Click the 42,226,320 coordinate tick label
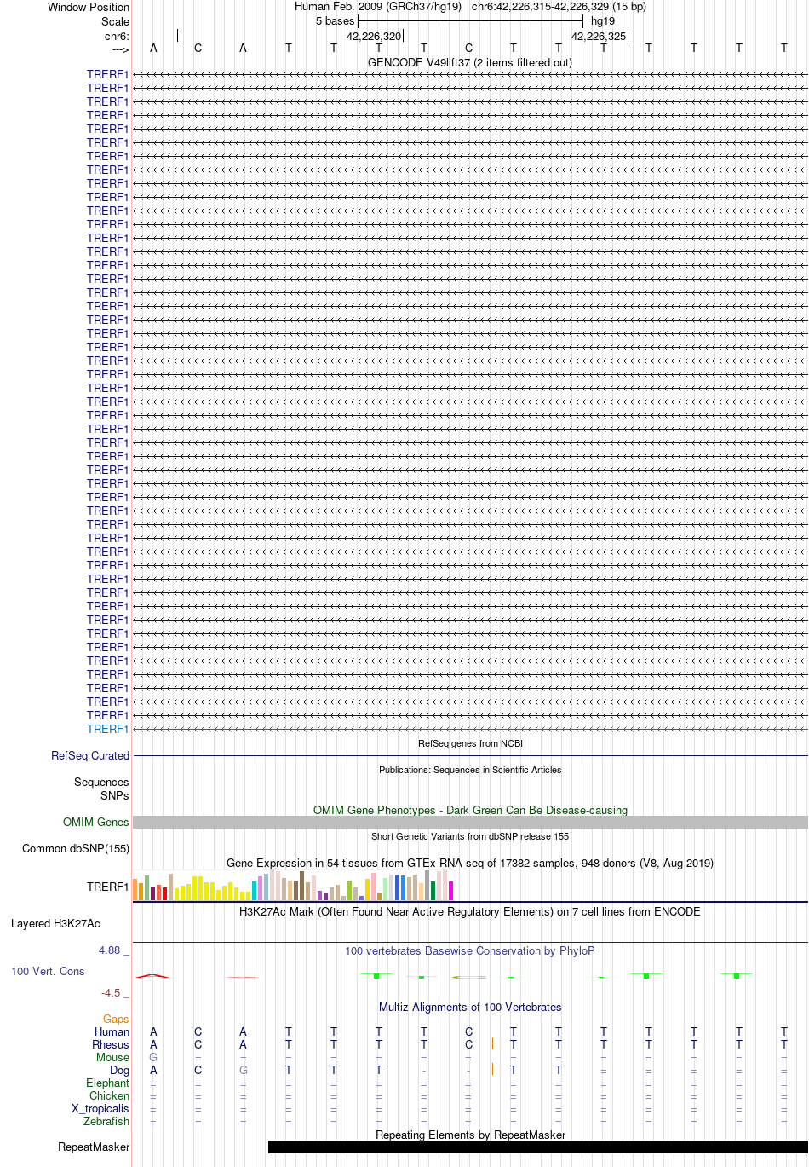Viewport: 809px width, 1167px height. click(x=373, y=37)
